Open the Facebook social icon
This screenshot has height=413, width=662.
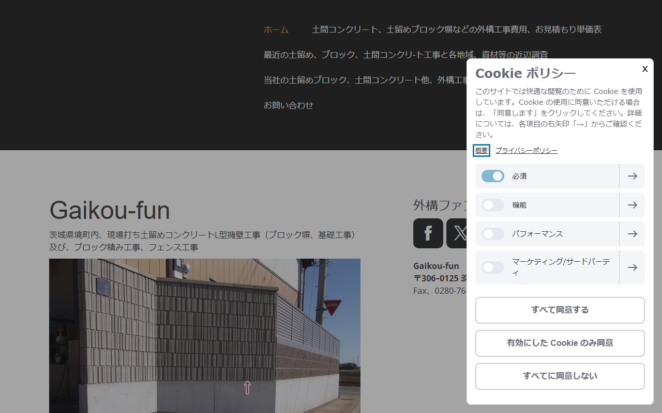(428, 233)
